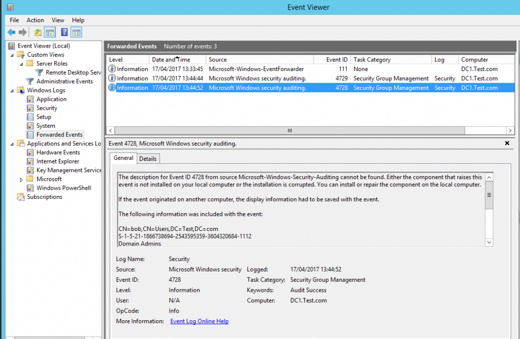Select the Setup log tree item
Image resolution: width=520 pixels, height=339 pixels.
[44, 117]
